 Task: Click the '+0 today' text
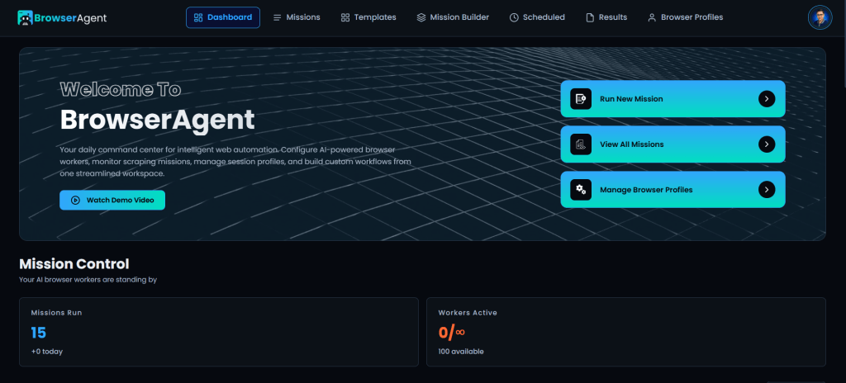[47, 352]
